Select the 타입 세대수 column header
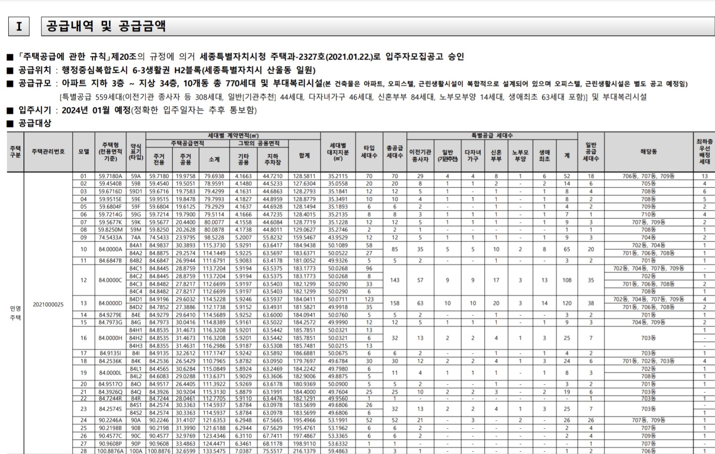The image size is (715, 454). point(369,151)
